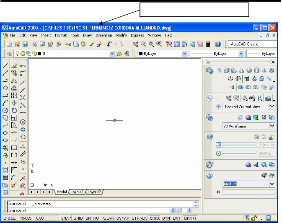Toggle OTRACK in status bar
Viewport: 282px width, 223px height.
coord(139,218)
